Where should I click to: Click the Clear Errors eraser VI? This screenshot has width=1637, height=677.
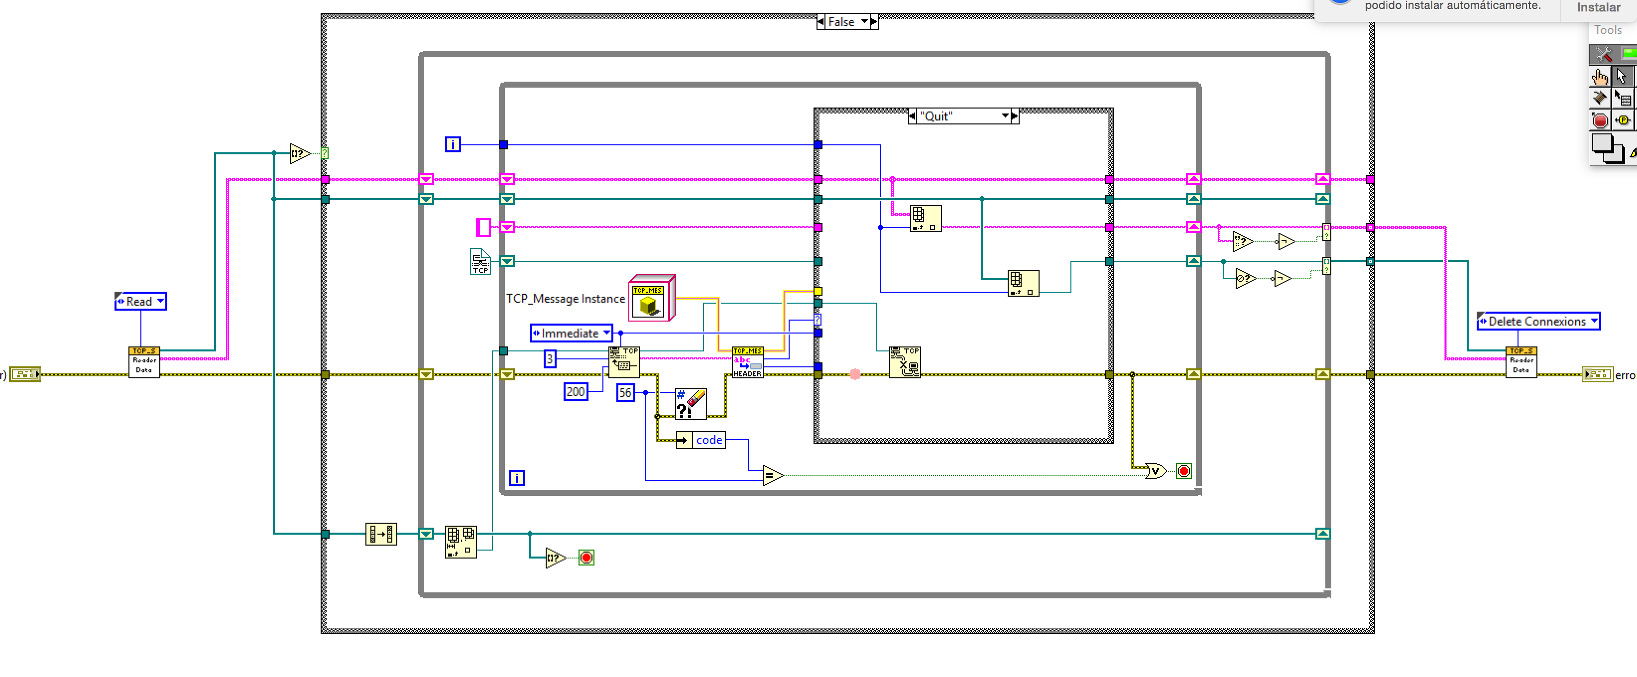[691, 404]
